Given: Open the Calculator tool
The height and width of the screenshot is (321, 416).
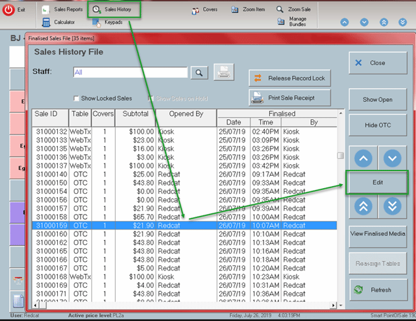Looking at the screenshot, I should coord(58,22).
